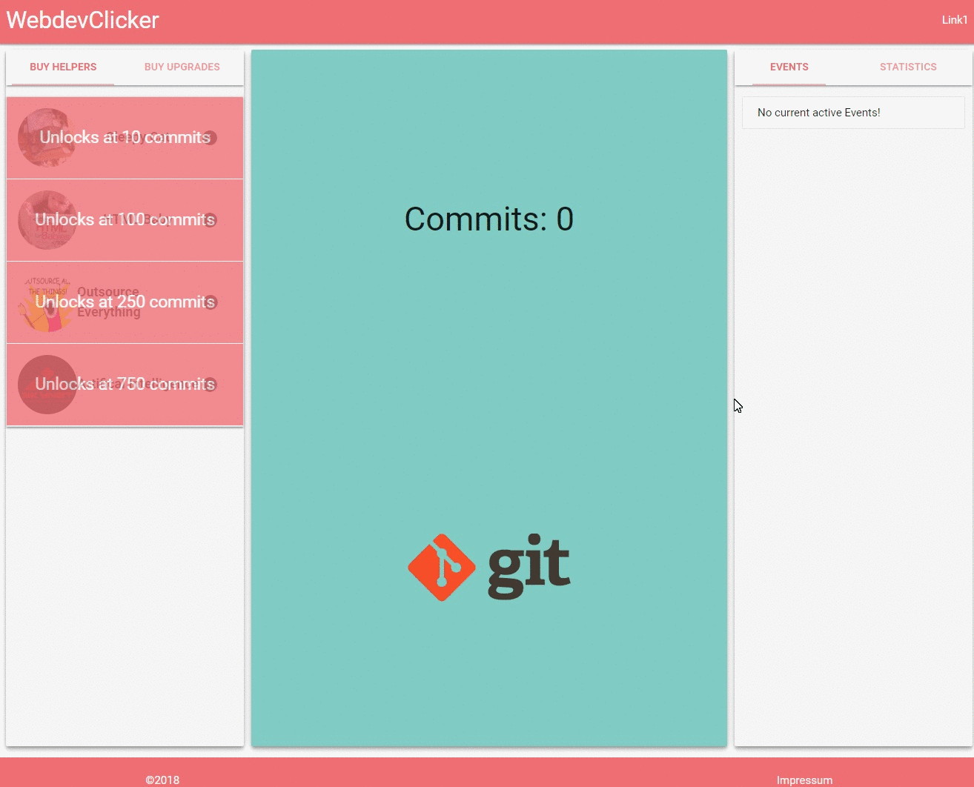Click avatar of helper unlocking at 750 commits
The image size is (974, 787).
click(47, 385)
